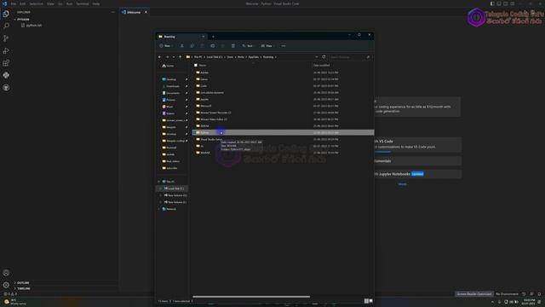Open the Sort dropdown in File Explorer toolbar
This screenshot has width=545, height=307.
click(248, 46)
